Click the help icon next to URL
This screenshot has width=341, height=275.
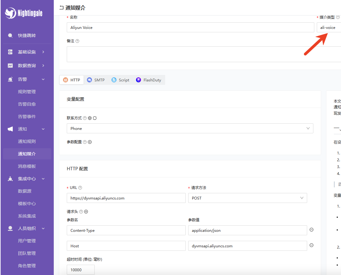[80, 188]
